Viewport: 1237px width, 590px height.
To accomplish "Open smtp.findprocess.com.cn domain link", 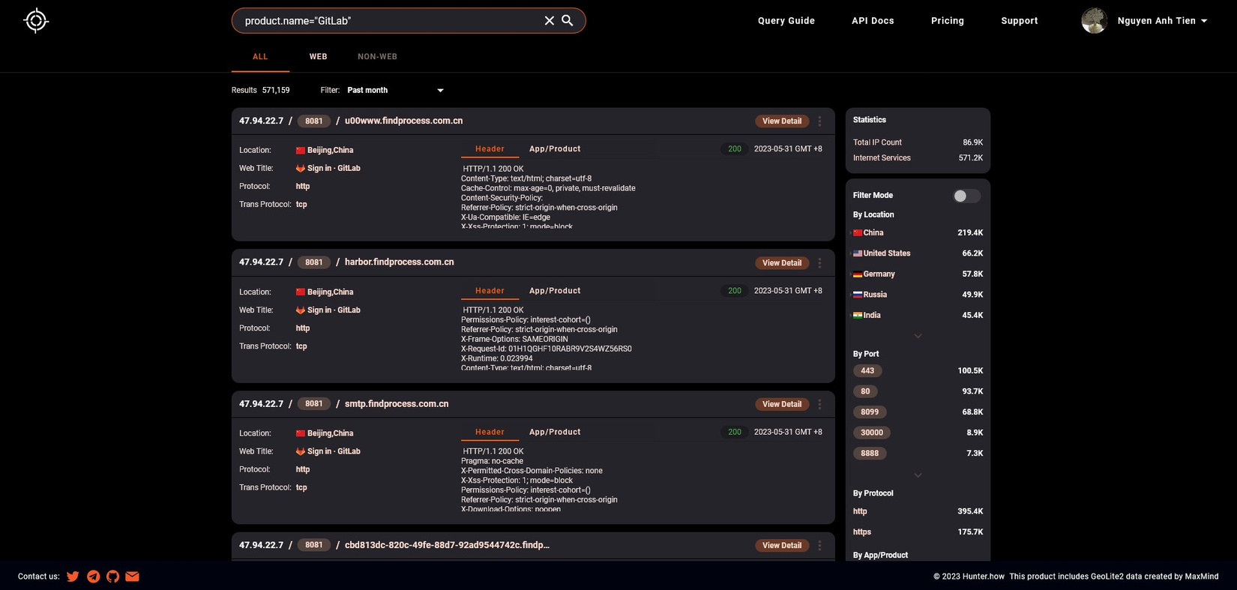I will pyautogui.click(x=397, y=404).
